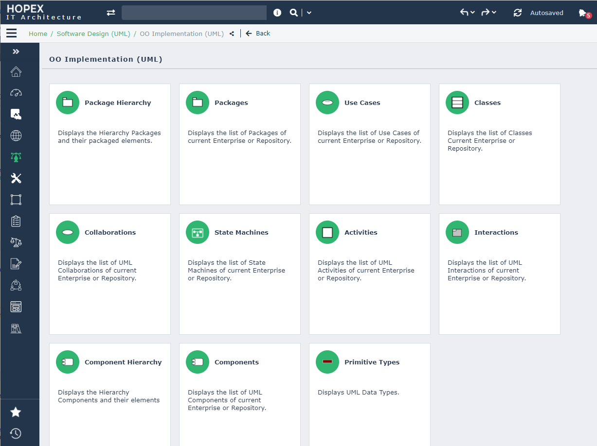
Task: Click the balance scale icon in sidebar
Action: coord(16,242)
